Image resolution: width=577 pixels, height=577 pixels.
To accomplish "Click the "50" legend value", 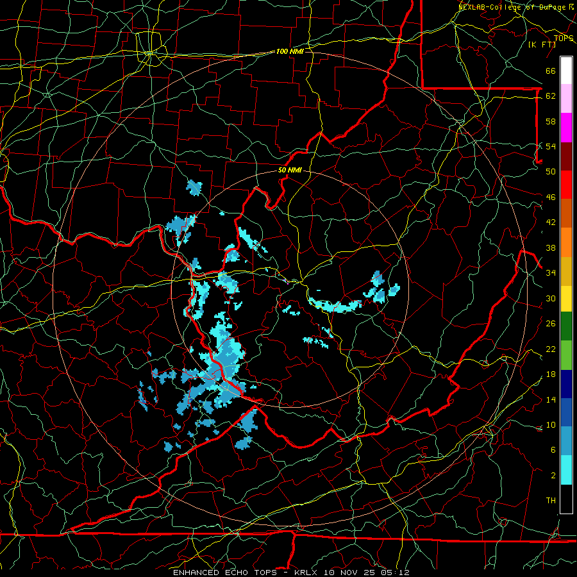I will click(551, 172).
